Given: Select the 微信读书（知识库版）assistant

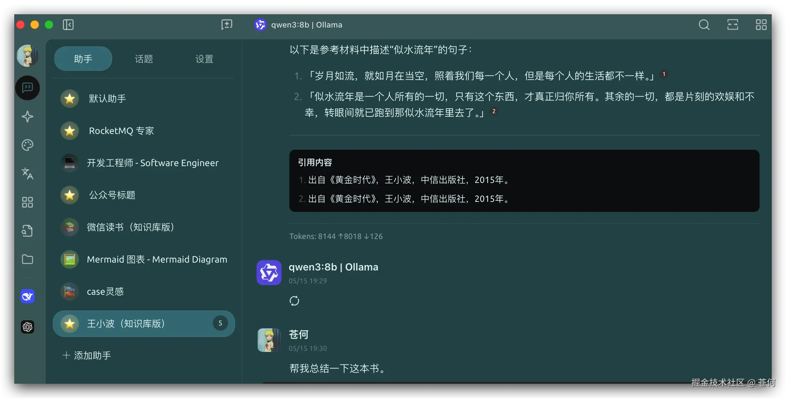Looking at the screenshot, I should coord(130,227).
